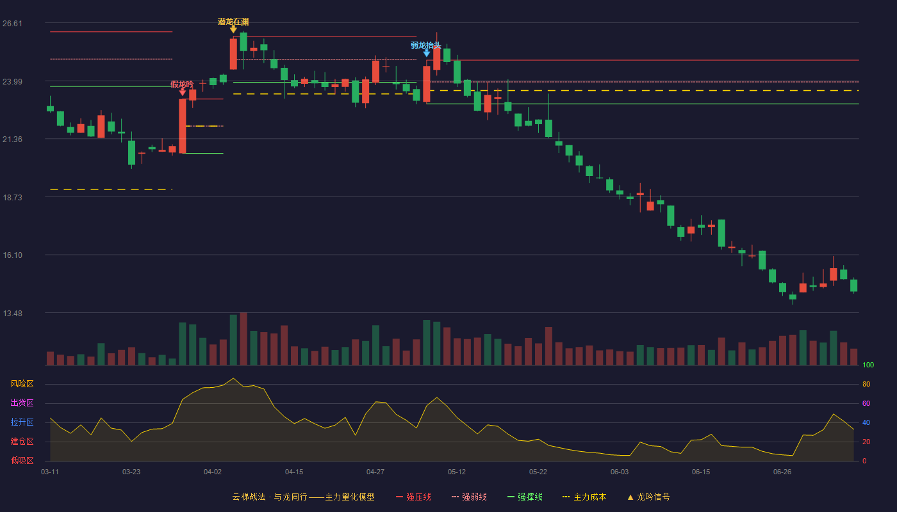
Task: Toggle the 龙吟信号 legend item
Action: [x=648, y=497]
